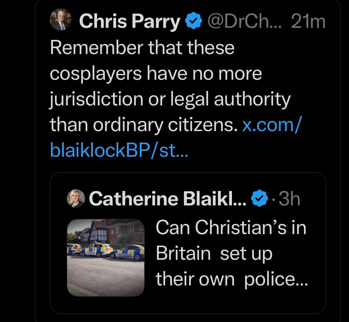Click 'jurisdiction or legal authority' text line
The height and width of the screenshot is (322, 349).
(x=170, y=99)
